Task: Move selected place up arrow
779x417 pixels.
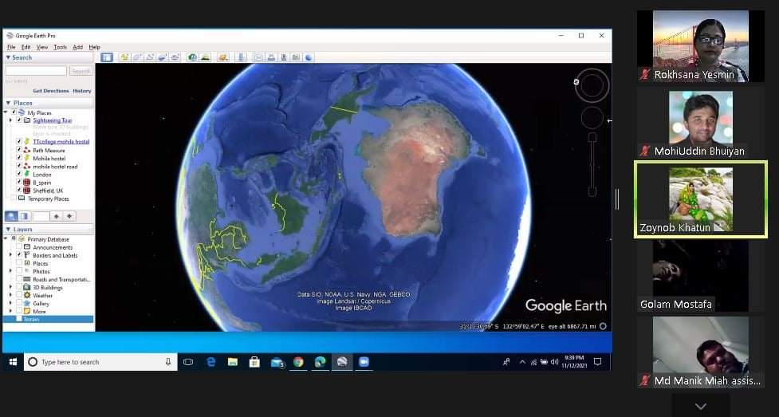Action: click(x=57, y=216)
